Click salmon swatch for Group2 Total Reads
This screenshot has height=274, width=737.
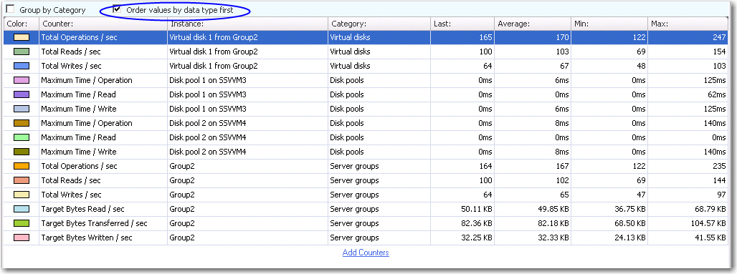[x=22, y=180]
